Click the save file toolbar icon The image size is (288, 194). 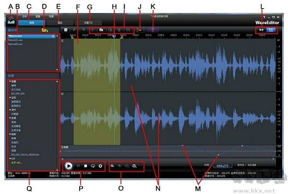point(66,30)
